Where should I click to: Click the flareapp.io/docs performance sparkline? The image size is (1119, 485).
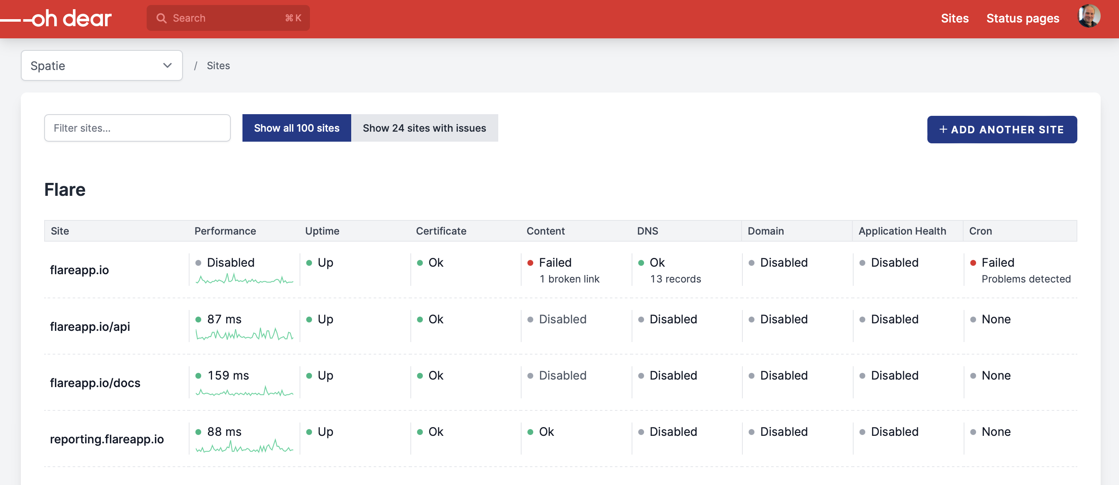click(x=245, y=391)
